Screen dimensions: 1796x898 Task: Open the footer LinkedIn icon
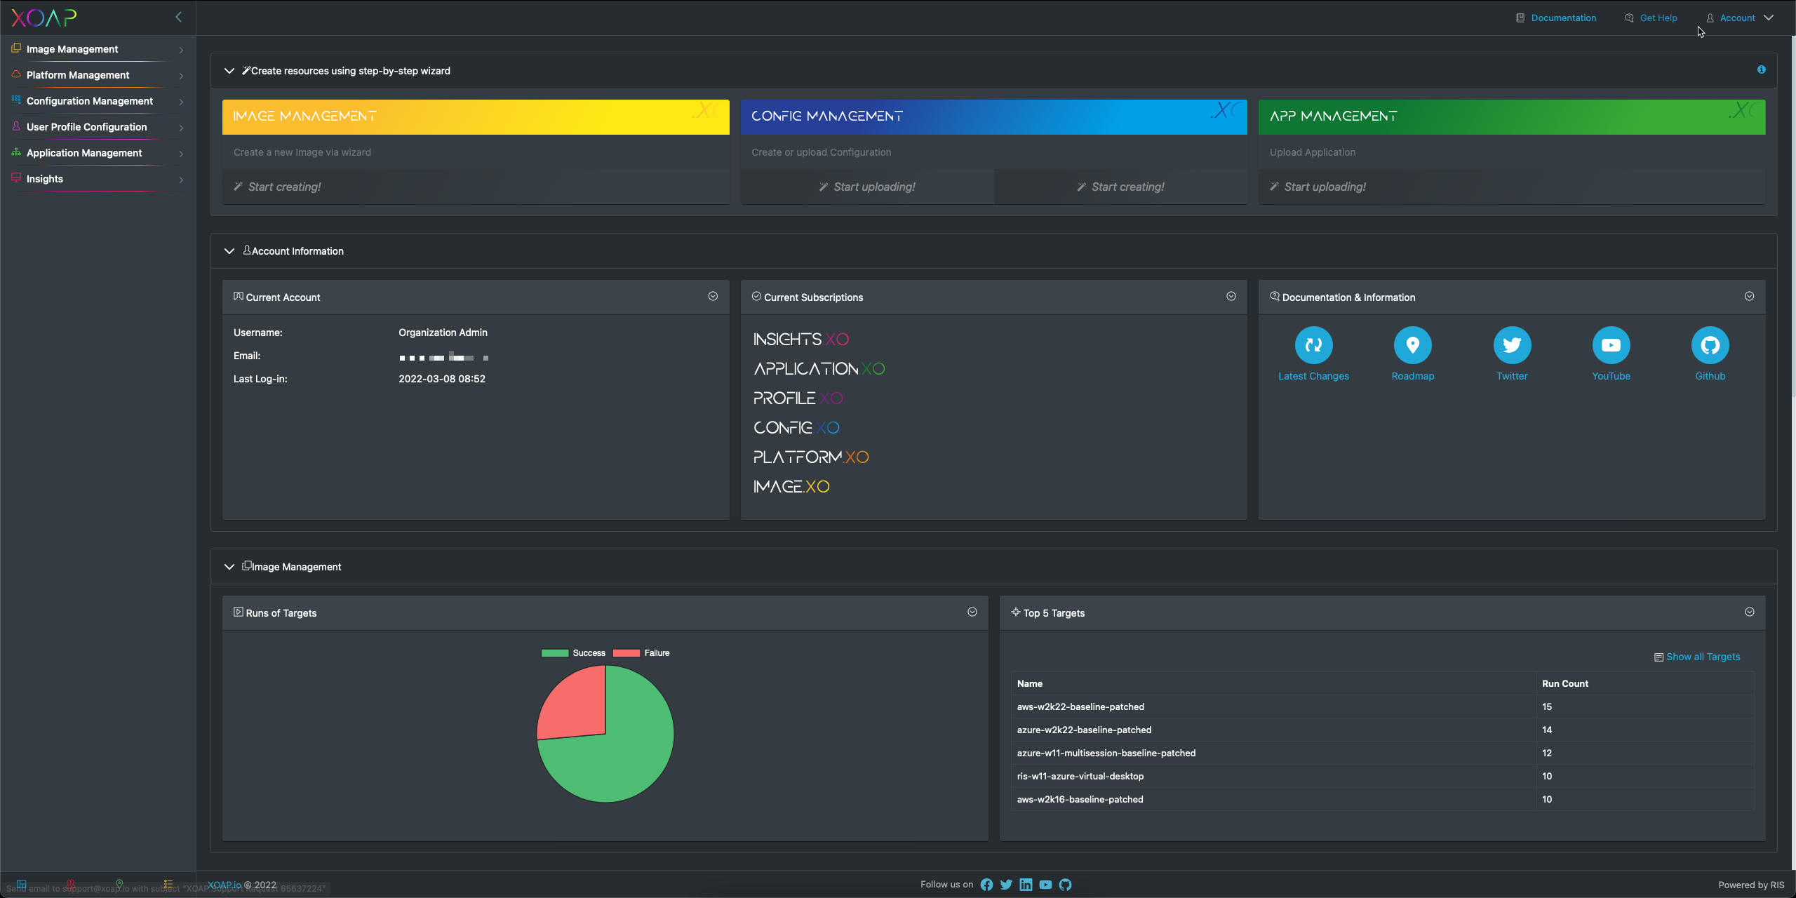[1026, 885]
